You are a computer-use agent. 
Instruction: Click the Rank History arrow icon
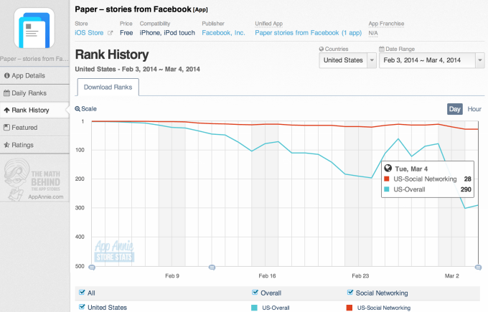(x=7, y=110)
